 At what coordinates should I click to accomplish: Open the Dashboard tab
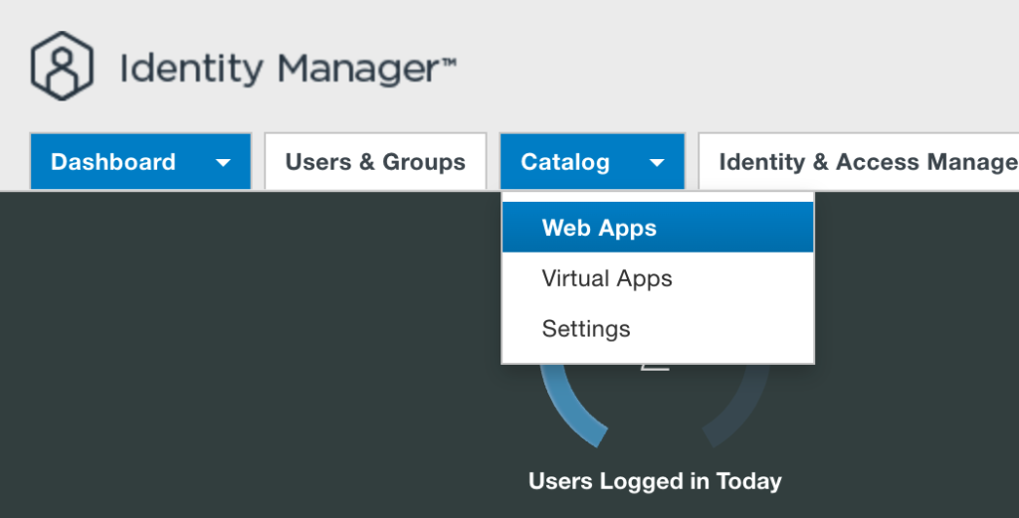113,162
